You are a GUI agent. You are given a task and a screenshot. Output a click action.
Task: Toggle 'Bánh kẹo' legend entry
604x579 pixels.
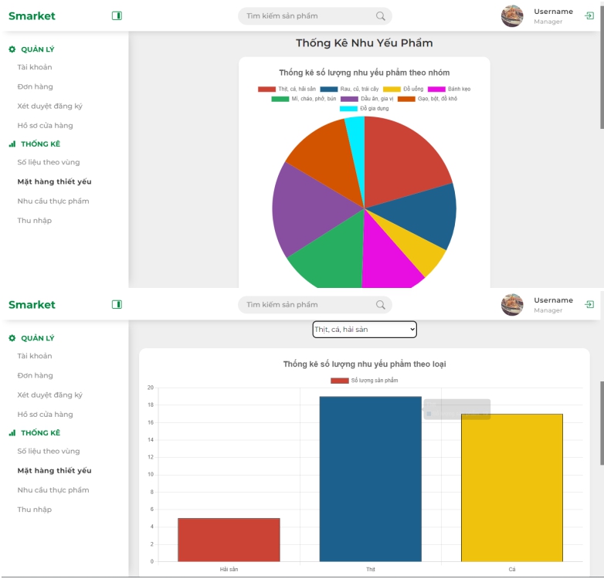450,89
